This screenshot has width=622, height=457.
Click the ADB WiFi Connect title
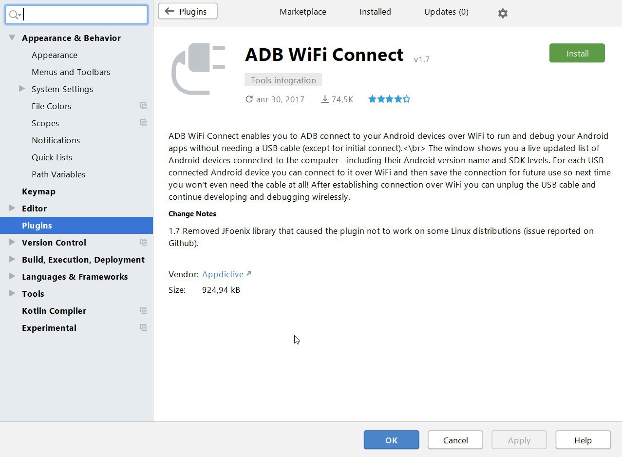324,55
